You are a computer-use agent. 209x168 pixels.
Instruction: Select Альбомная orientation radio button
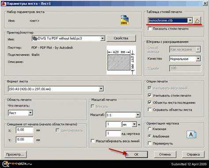149,136
